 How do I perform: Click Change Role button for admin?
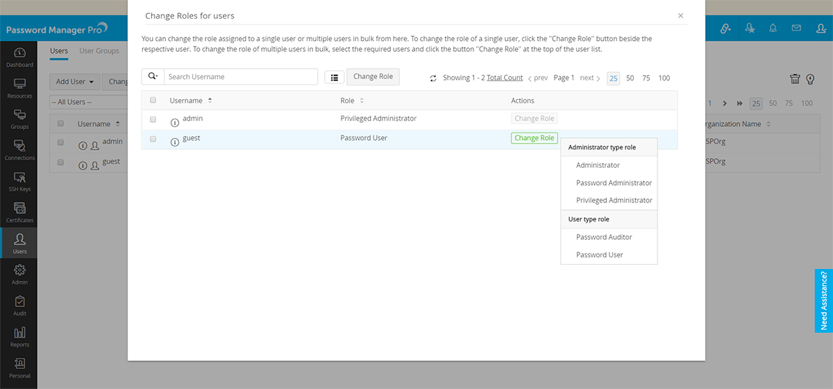coord(534,119)
